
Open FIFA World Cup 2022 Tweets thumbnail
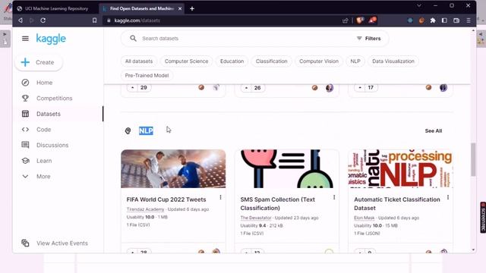click(173, 168)
